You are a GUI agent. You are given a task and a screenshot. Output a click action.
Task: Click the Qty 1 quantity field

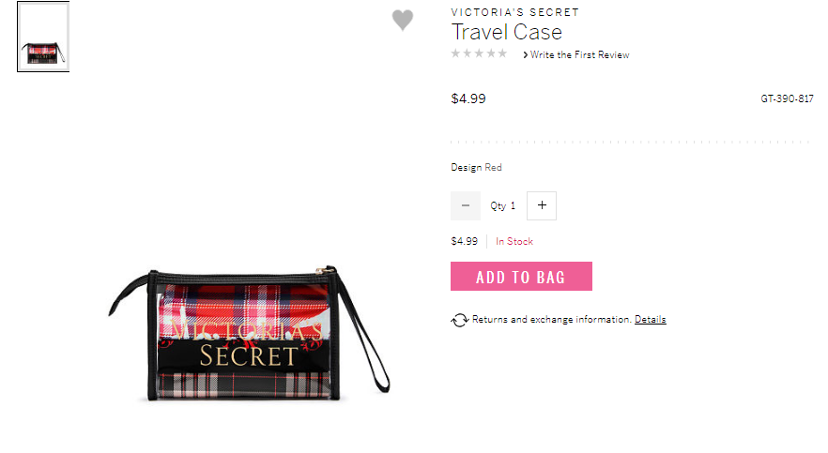click(x=503, y=205)
